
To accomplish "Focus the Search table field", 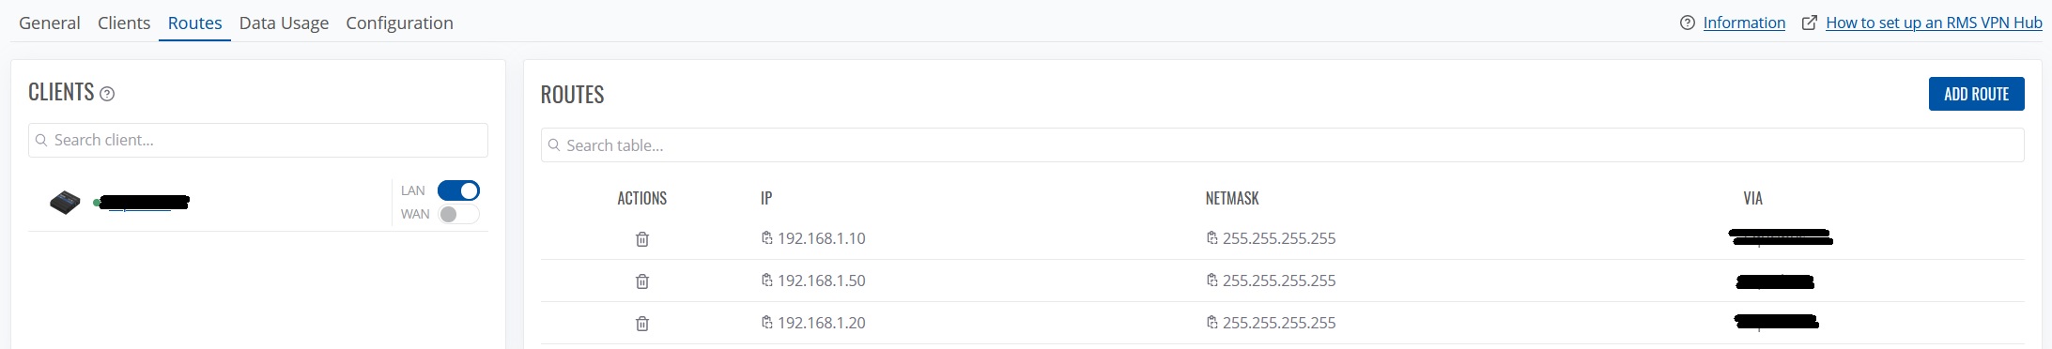I will pyautogui.click(x=1282, y=145).
